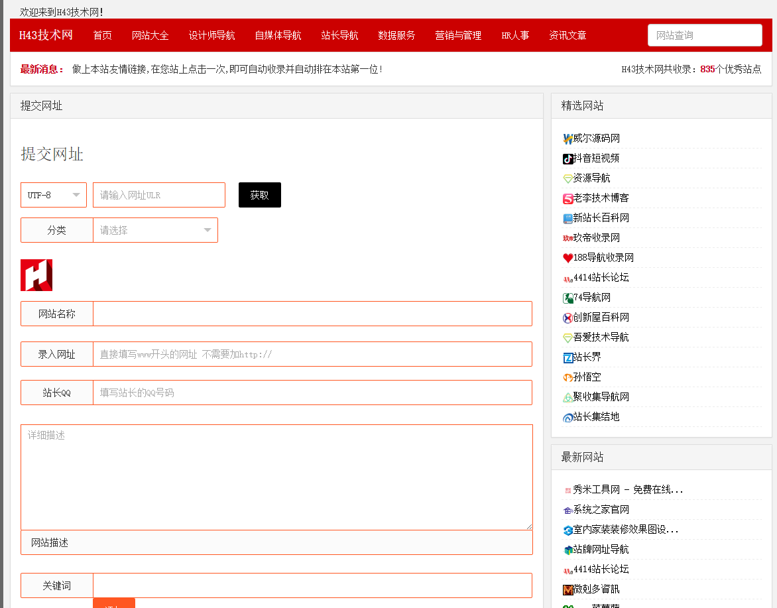
Task: Click the 威尔源码网 site favicon
Action: click(568, 139)
